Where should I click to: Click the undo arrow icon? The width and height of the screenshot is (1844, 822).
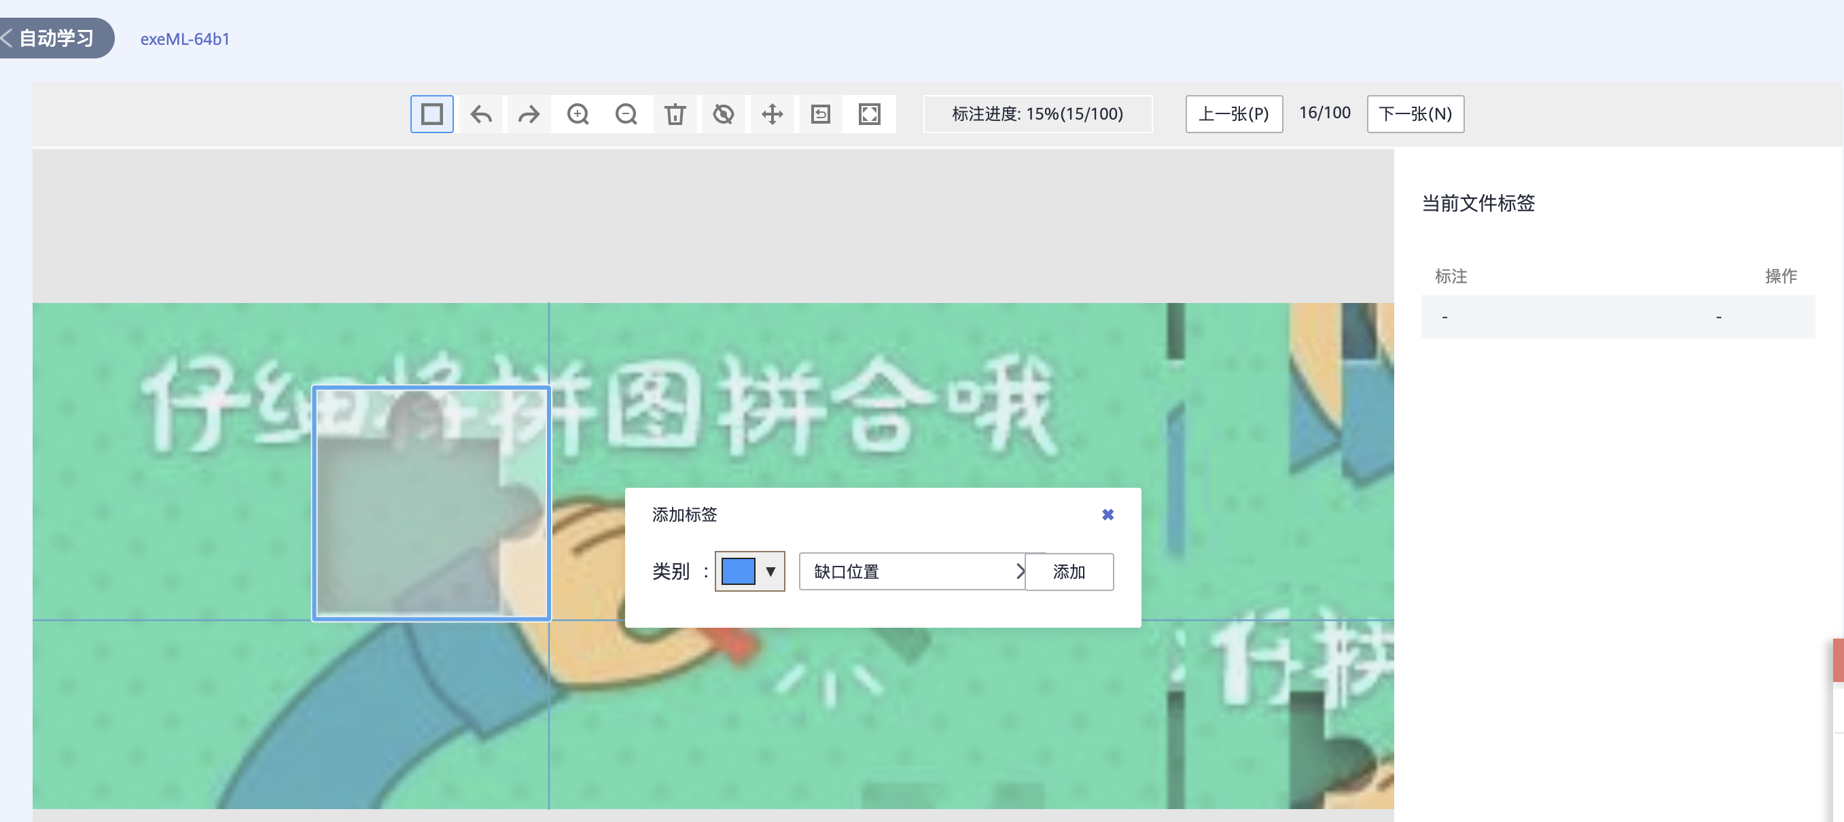[480, 114]
